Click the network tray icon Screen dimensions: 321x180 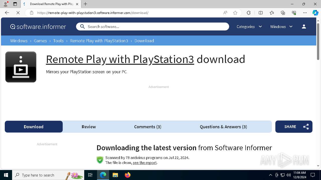[x=283, y=175]
